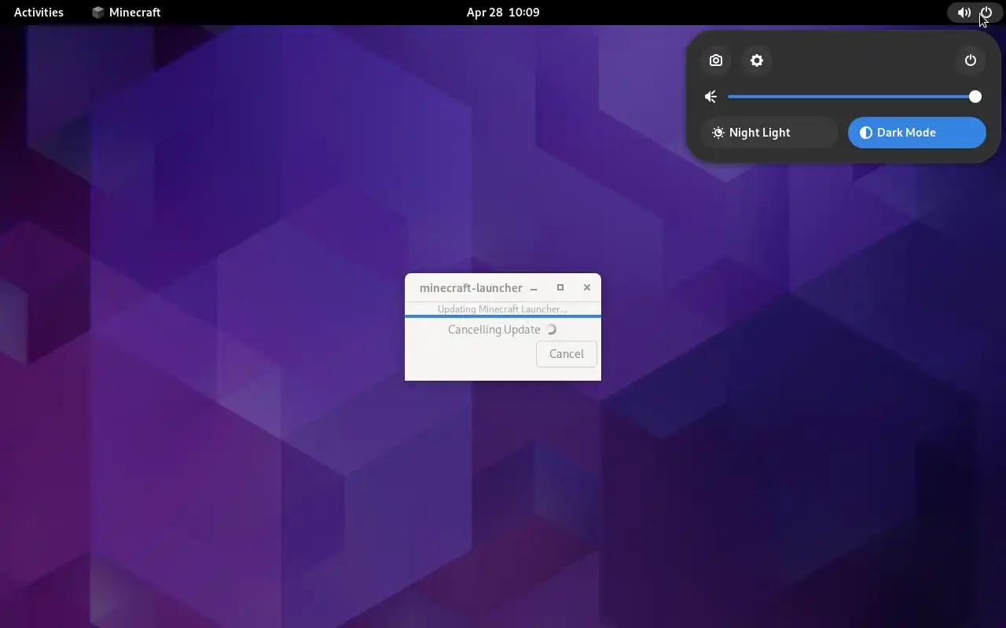Minimize the minecraft-launcher window

click(534, 288)
